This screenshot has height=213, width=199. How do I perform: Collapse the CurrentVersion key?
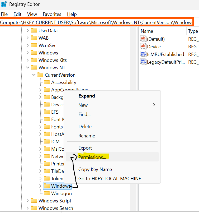[34, 75]
